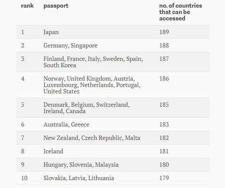Click the 185 value in rank 5 row
The width and height of the screenshot is (225, 188).
pyautogui.click(x=164, y=105)
